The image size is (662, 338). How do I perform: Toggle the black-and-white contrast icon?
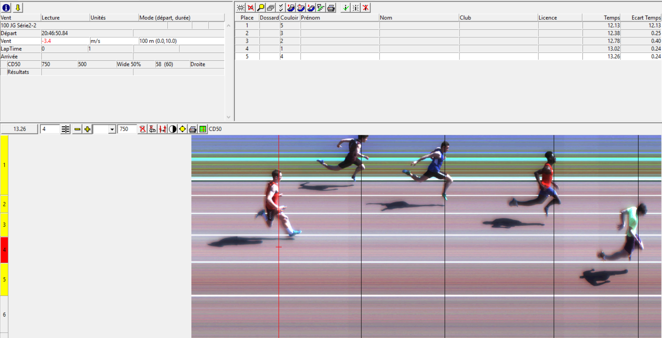173,129
